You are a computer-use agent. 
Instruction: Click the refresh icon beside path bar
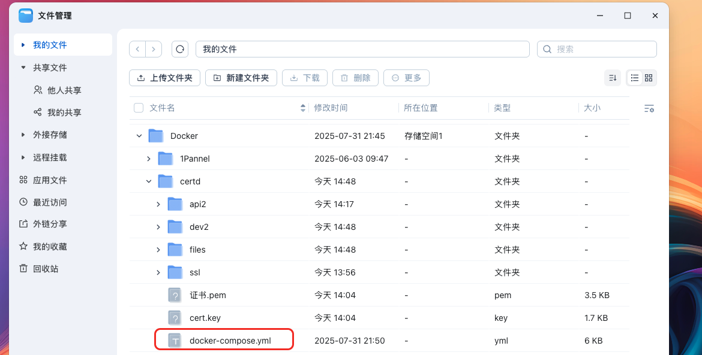point(180,49)
